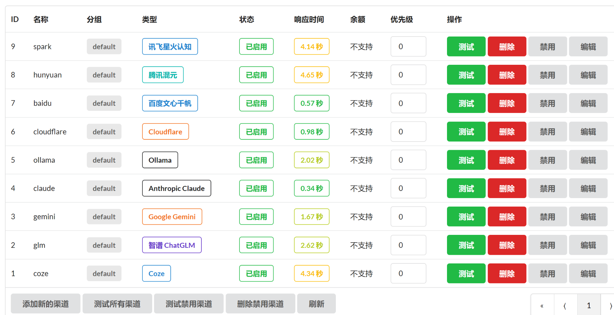Screen dimensions: 614x315
Task: Click 智谱 ChatGLM type label
Action: pos(172,245)
